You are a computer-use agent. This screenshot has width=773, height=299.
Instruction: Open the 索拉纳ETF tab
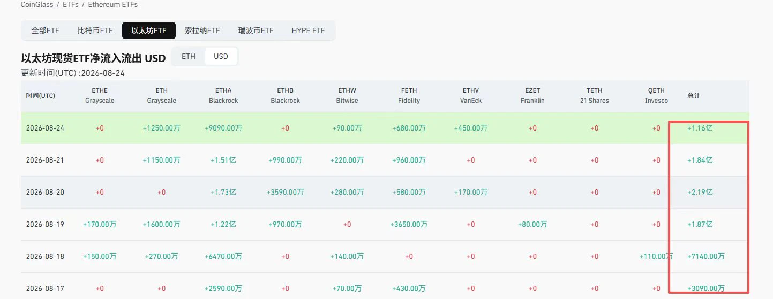coord(202,30)
